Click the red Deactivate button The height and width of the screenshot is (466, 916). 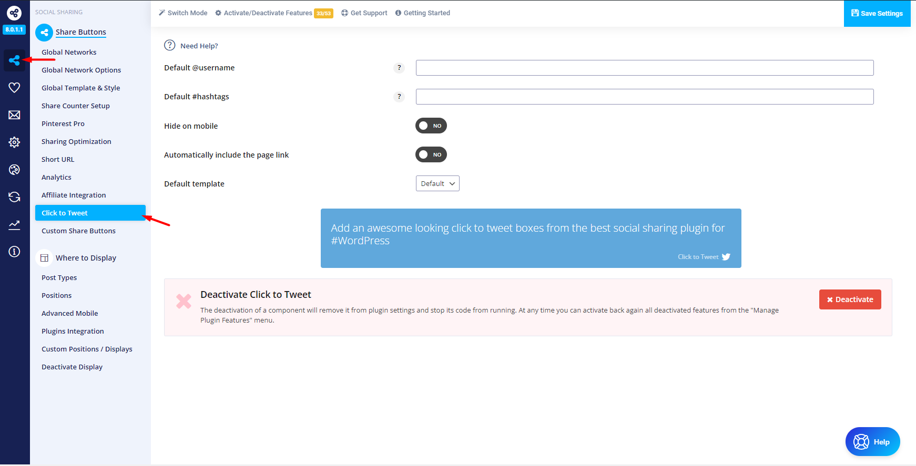click(850, 299)
